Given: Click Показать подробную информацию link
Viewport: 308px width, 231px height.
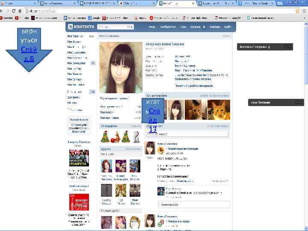Looking at the screenshot, I should 194,86.
